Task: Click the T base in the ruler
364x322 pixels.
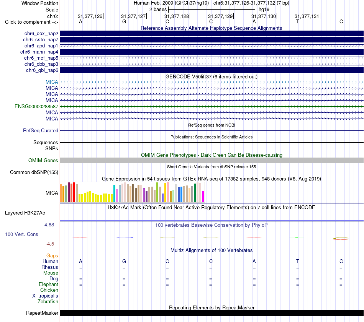Action: tap(298, 21)
